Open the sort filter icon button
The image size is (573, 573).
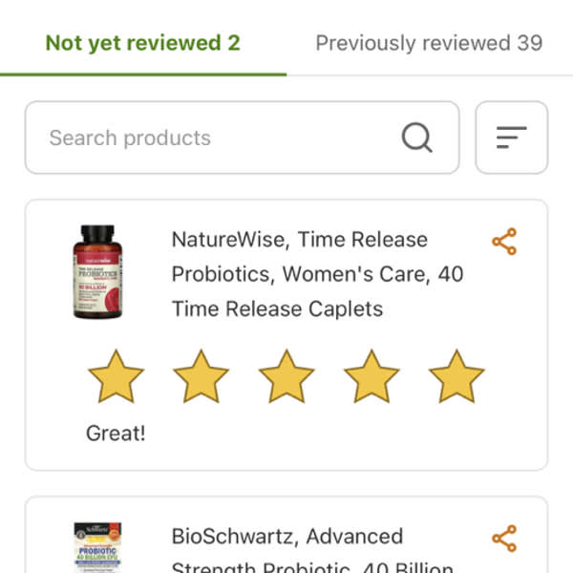(512, 138)
